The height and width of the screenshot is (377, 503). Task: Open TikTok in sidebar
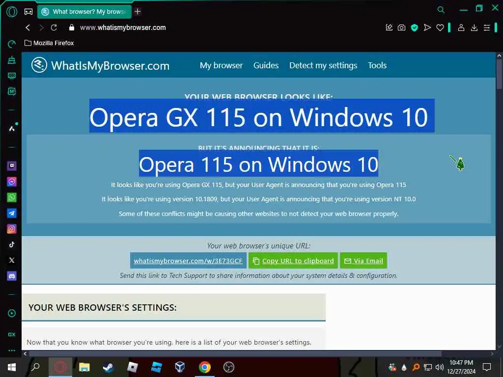pos(12,244)
